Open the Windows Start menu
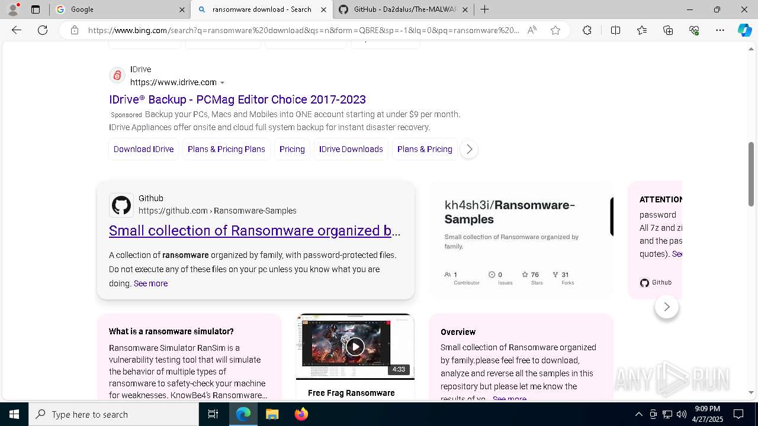758x426 pixels. (14, 414)
